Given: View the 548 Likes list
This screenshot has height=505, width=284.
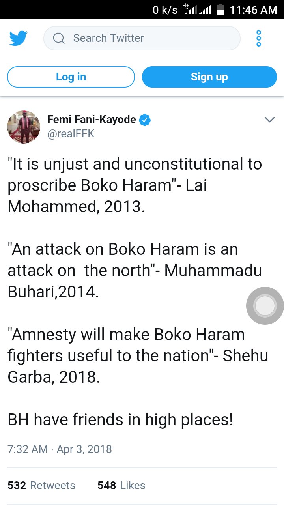Looking at the screenshot, I should coord(121,485).
